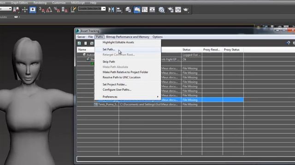Click Refresh icon in Asset Tracking

click(79, 43)
